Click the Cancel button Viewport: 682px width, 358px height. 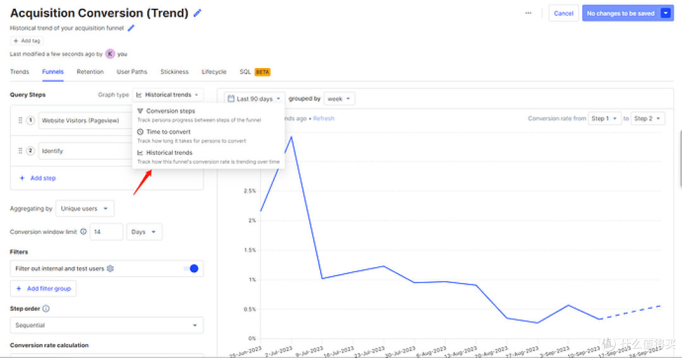tap(564, 13)
